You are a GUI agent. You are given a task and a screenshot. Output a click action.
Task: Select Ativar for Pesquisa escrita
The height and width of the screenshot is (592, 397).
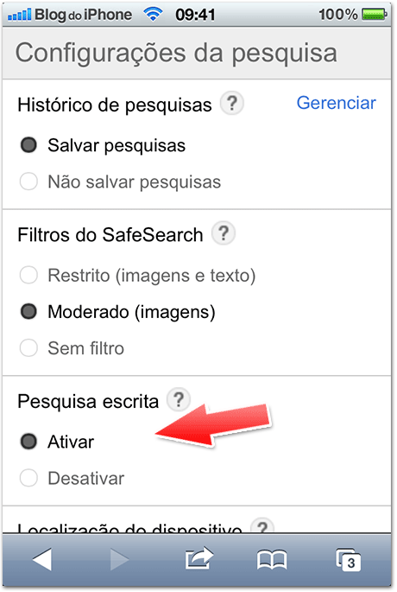click(x=57, y=442)
